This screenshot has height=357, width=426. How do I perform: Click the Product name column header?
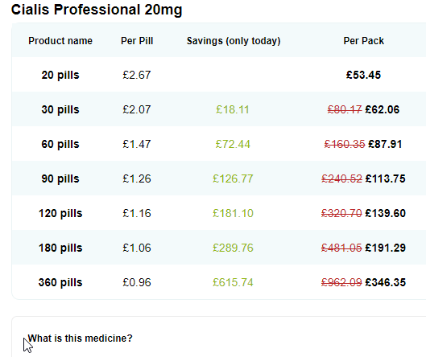pos(60,41)
